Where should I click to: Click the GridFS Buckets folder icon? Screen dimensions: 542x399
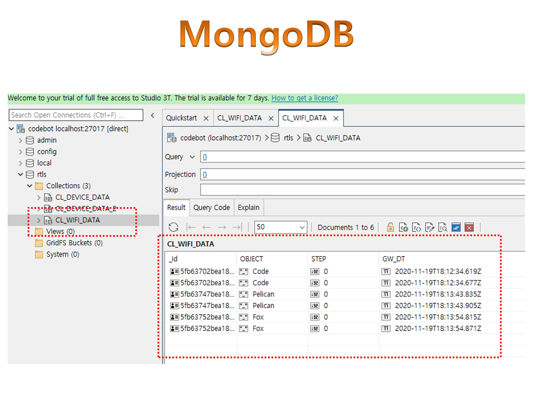[x=39, y=243]
